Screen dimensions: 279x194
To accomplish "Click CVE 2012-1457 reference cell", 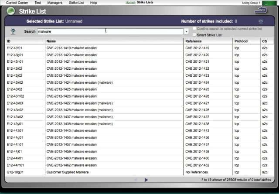I will point(197,145).
